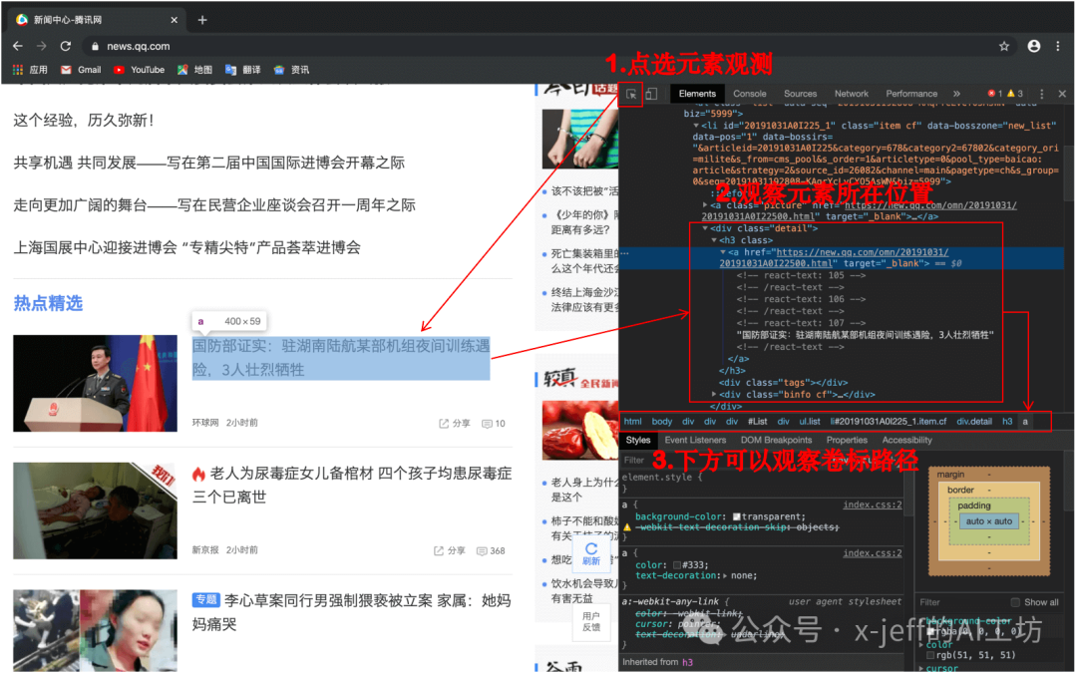This screenshot has height=673, width=1077.
Task: Expand the div class binfo cf node
Action: click(x=714, y=395)
